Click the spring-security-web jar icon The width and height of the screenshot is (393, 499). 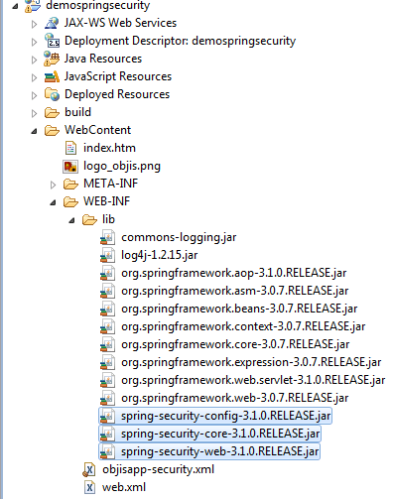coord(107,452)
